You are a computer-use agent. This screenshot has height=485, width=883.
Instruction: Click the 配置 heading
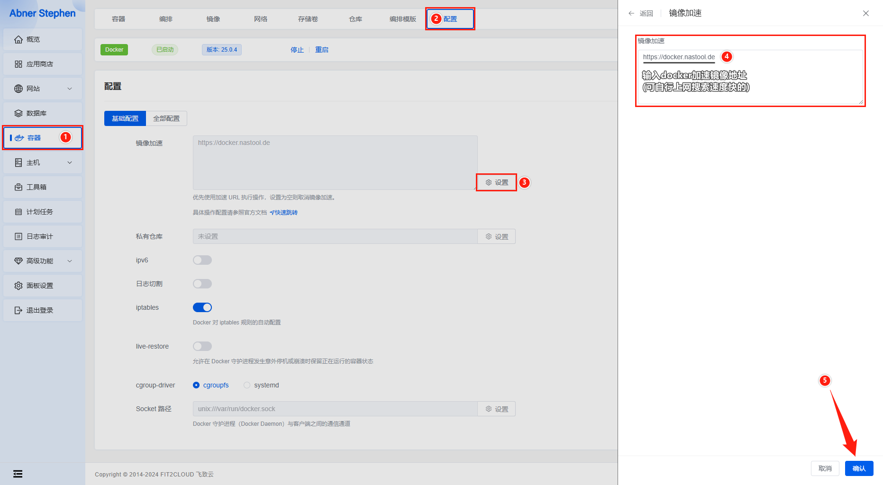point(113,86)
